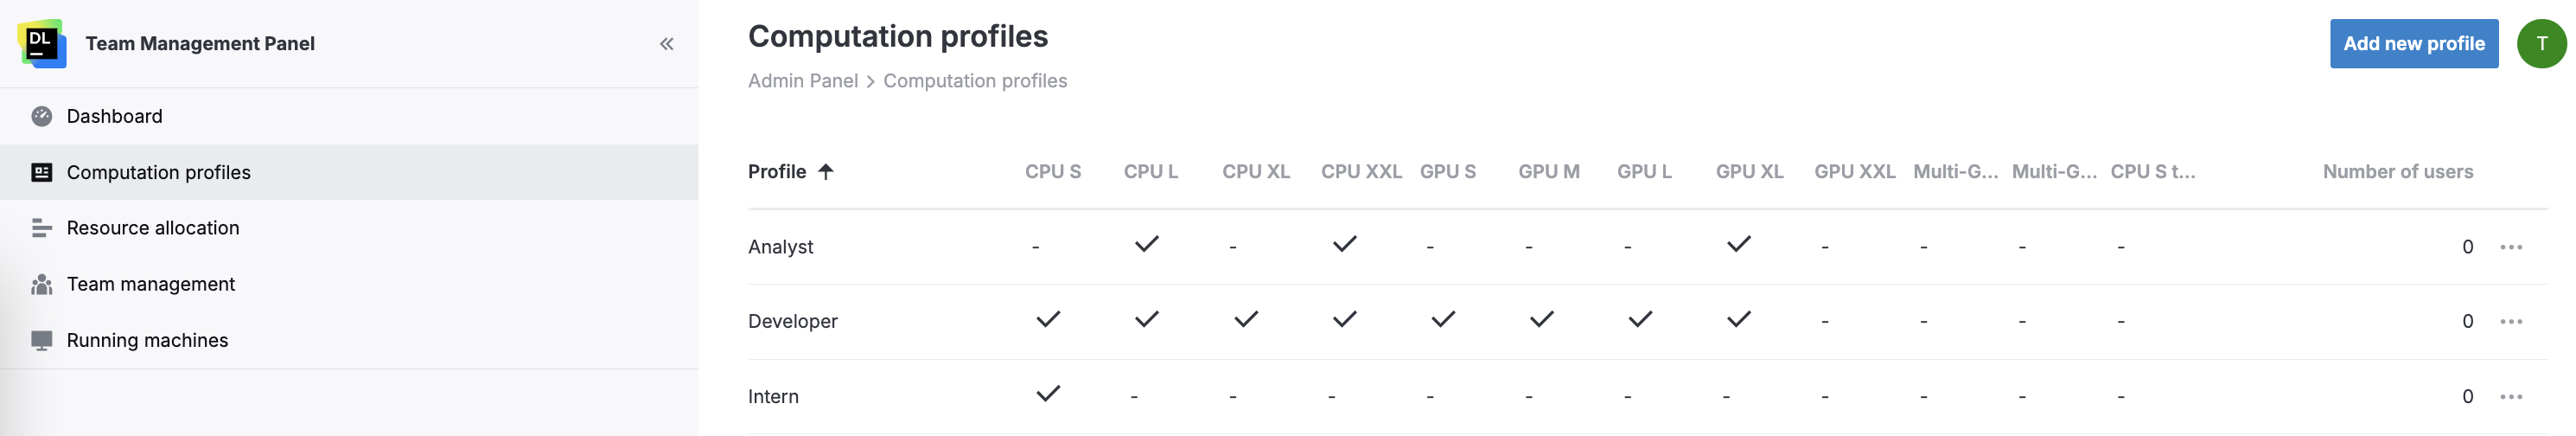Click the Resource allocation bars icon
This screenshot has width=2576, height=436.
(x=41, y=228)
